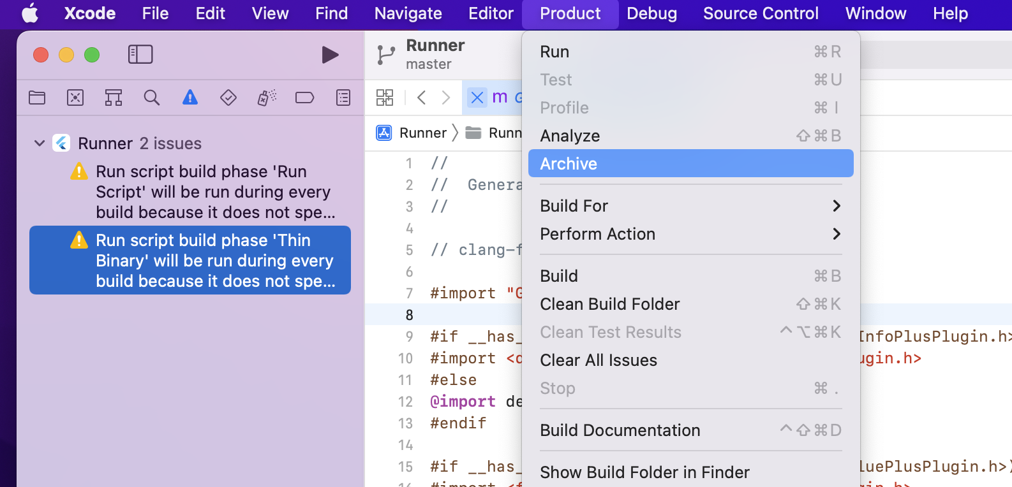Open the Report navigator

click(343, 98)
